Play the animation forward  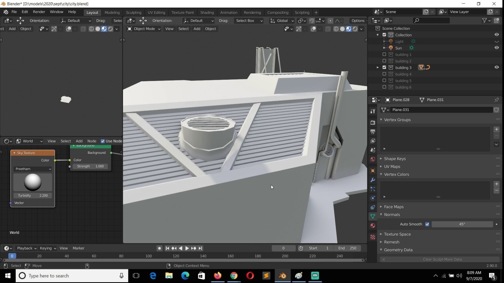[x=187, y=248]
